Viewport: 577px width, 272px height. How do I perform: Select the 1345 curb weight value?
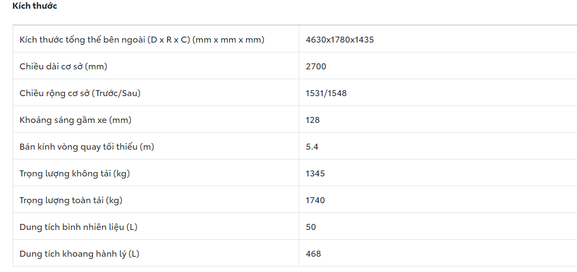pyautogui.click(x=315, y=174)
